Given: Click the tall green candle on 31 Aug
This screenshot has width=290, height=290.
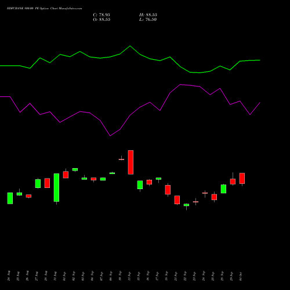Looking at the screenshot, I should [56, 187].
